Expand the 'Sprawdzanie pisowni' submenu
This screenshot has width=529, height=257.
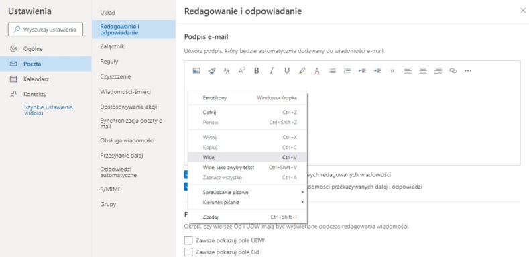click(247, 192)
